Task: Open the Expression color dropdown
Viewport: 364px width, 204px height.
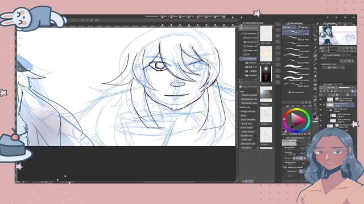Action: click(333, 67)
